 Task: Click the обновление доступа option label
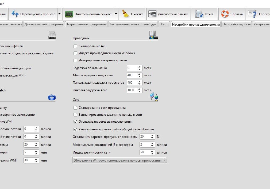pyautogui.click(x=15, y=68)
